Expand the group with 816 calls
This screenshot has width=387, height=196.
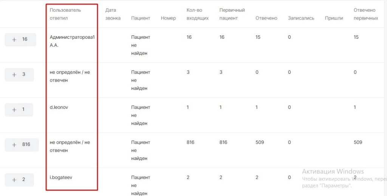22,144
